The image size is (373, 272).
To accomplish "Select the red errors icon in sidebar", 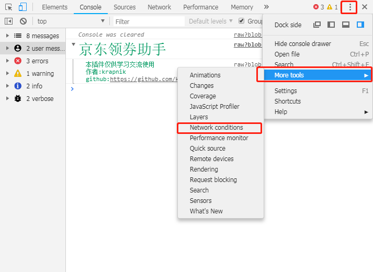I will (18, 61).
